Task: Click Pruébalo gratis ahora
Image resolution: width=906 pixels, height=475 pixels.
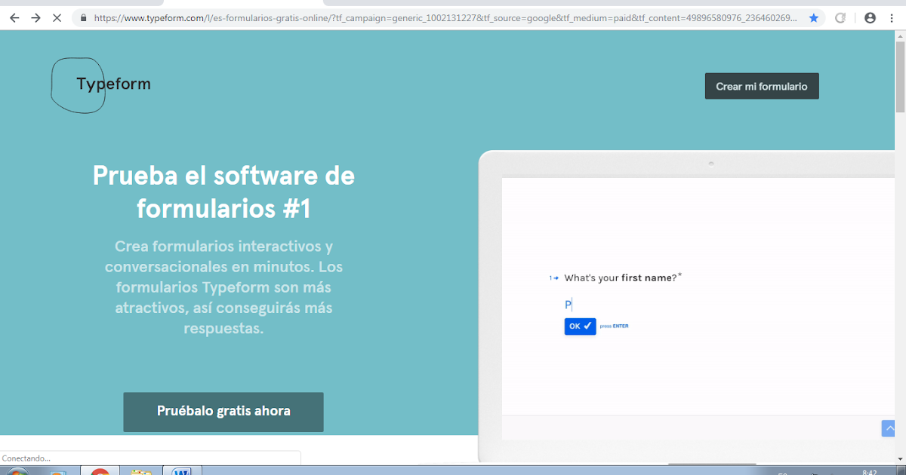Action: pos(223,411)
